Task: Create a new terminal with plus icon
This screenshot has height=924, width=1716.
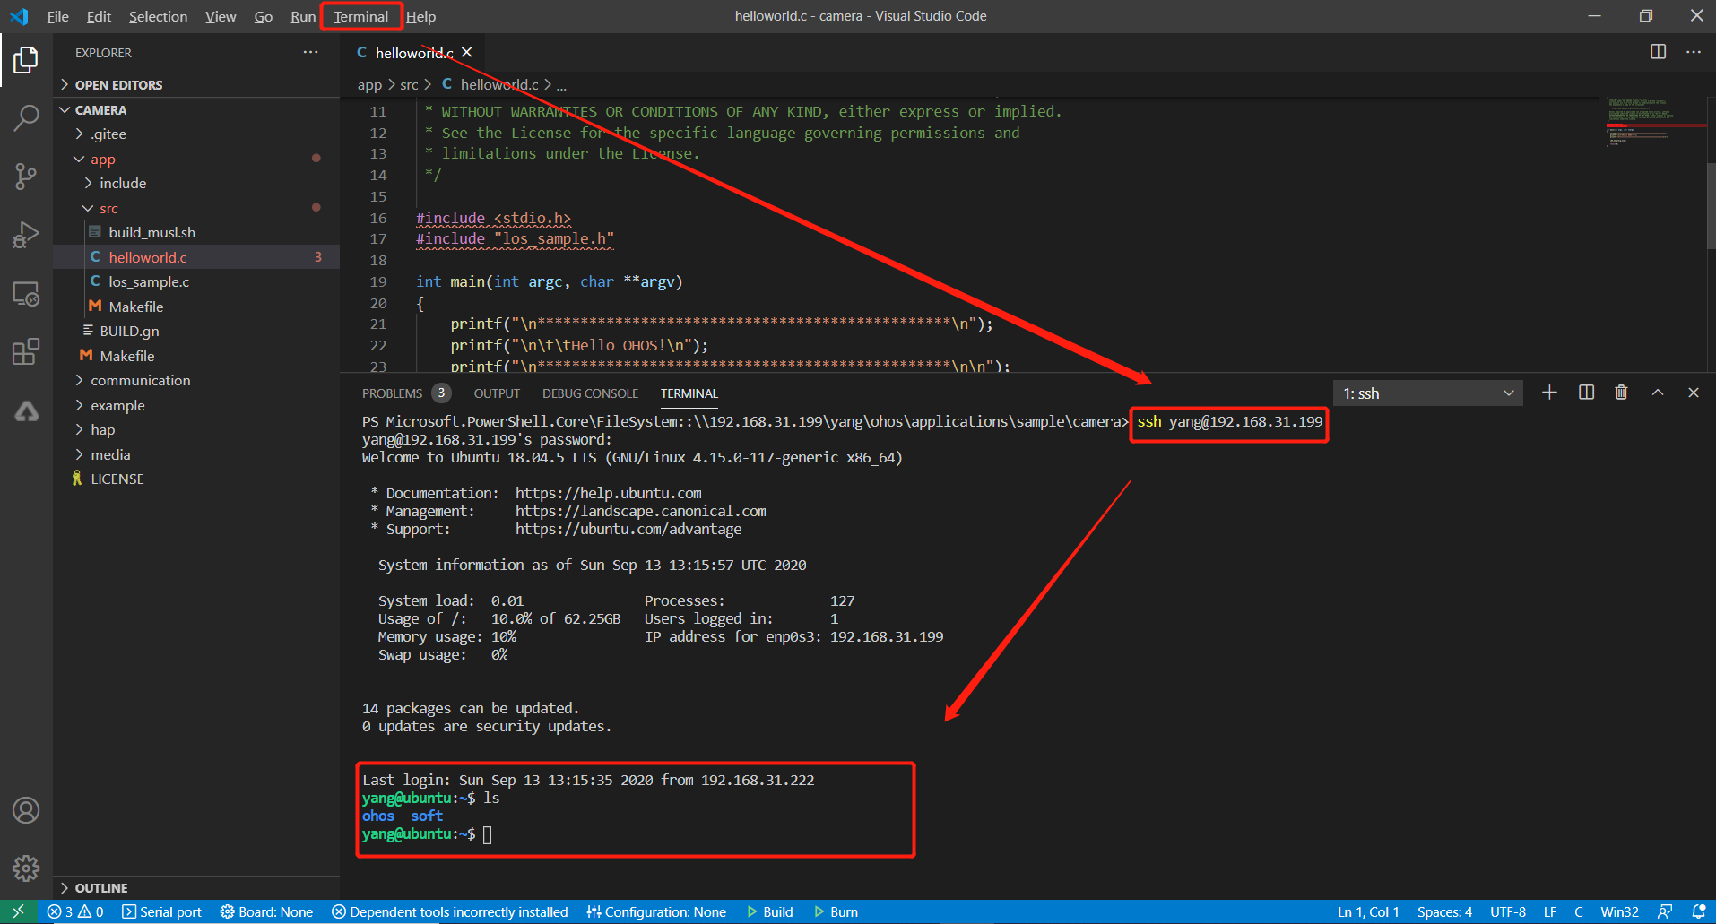Action: [x=1549, y=393]
